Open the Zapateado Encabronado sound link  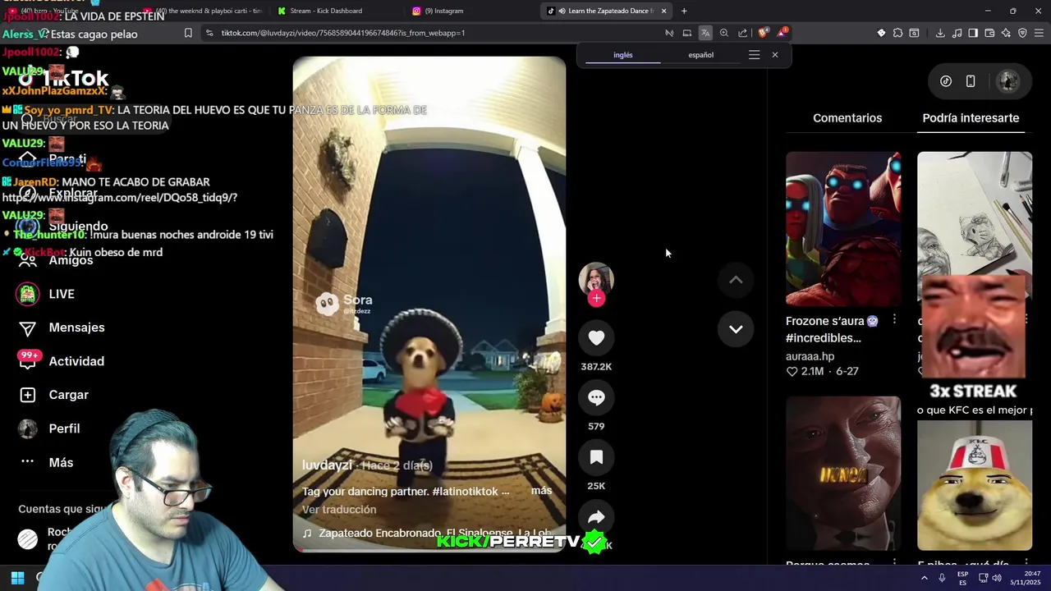pos(427,533)
